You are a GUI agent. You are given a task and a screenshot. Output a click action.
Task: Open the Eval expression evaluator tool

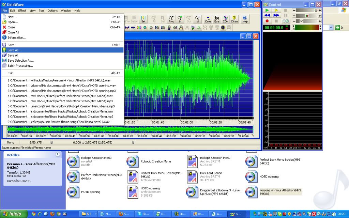coord(217,19)
